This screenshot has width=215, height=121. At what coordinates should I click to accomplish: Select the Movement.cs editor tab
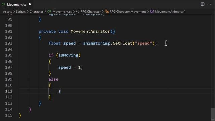pyautogui.click(x=16, y=4)
